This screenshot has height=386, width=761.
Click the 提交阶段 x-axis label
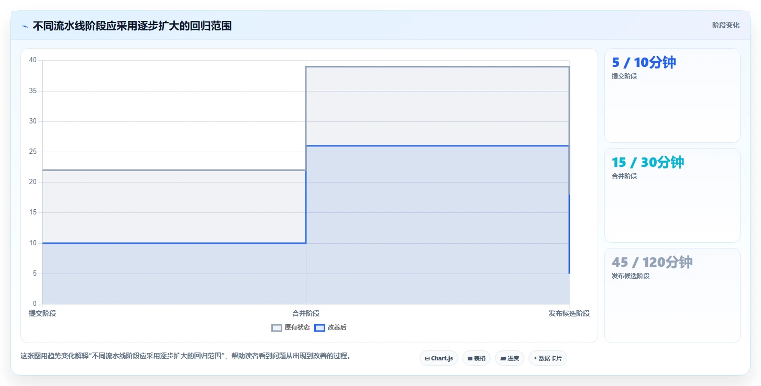tap(42, 313)
